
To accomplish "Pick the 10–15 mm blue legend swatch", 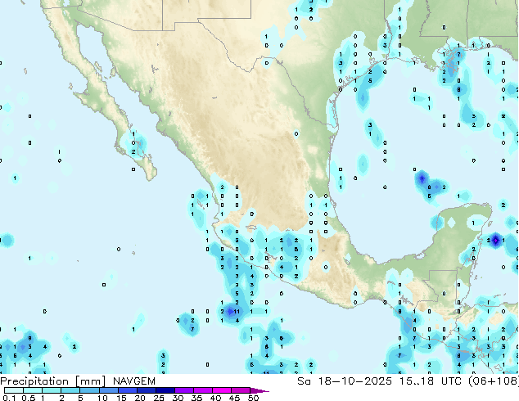I will click(x=108, y=390).
